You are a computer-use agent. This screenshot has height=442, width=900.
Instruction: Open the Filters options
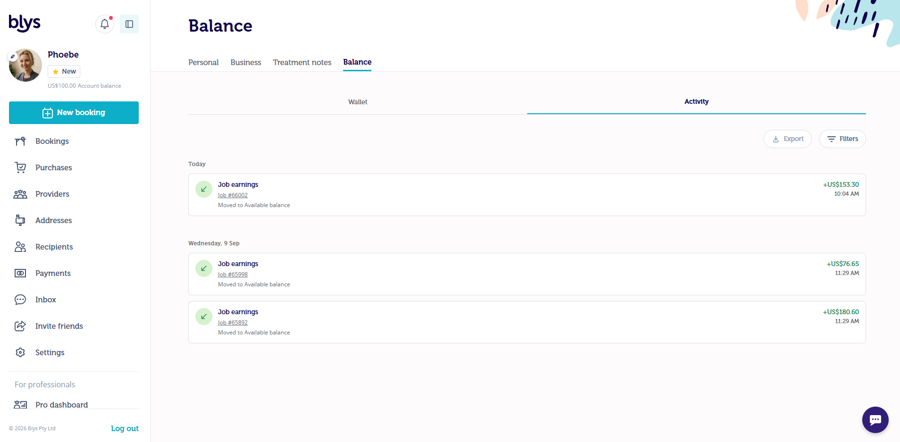coord(842,139)
